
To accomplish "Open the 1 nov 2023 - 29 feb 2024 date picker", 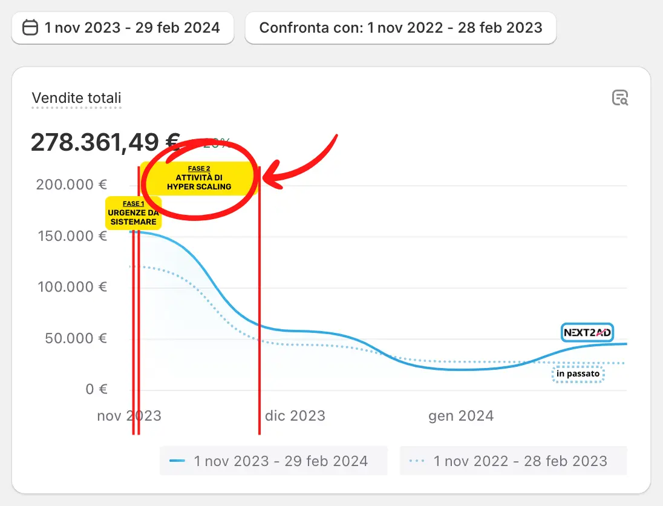I will click(x=122, y=28).
